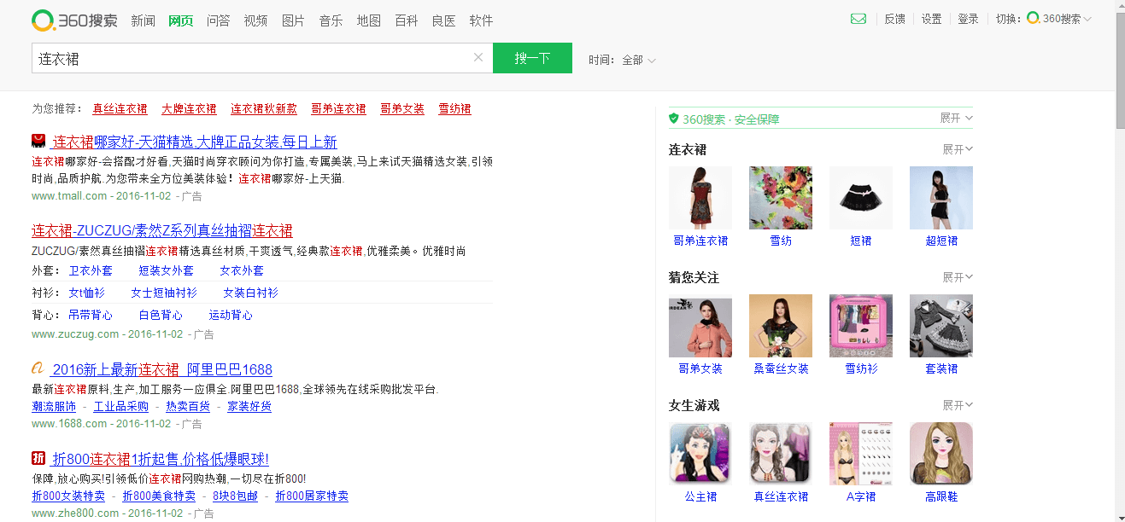Open the 雪纺 floral thumbnail
This screenshot has height=522, width=1125.
tap(781, 198)
